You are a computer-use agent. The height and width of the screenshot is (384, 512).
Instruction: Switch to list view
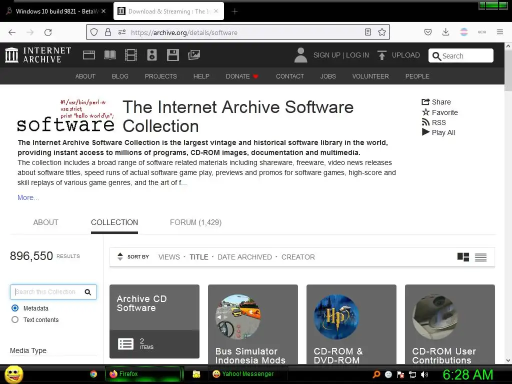coord(480,257)
